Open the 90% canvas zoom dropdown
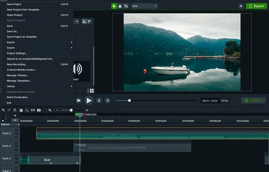269x172 pixels. coord(144,6)
